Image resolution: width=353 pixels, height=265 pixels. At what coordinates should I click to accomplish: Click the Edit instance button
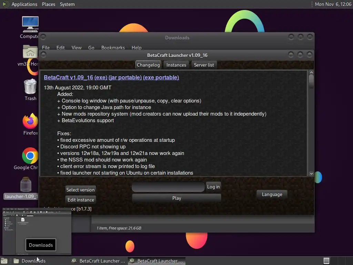point(81,200)
